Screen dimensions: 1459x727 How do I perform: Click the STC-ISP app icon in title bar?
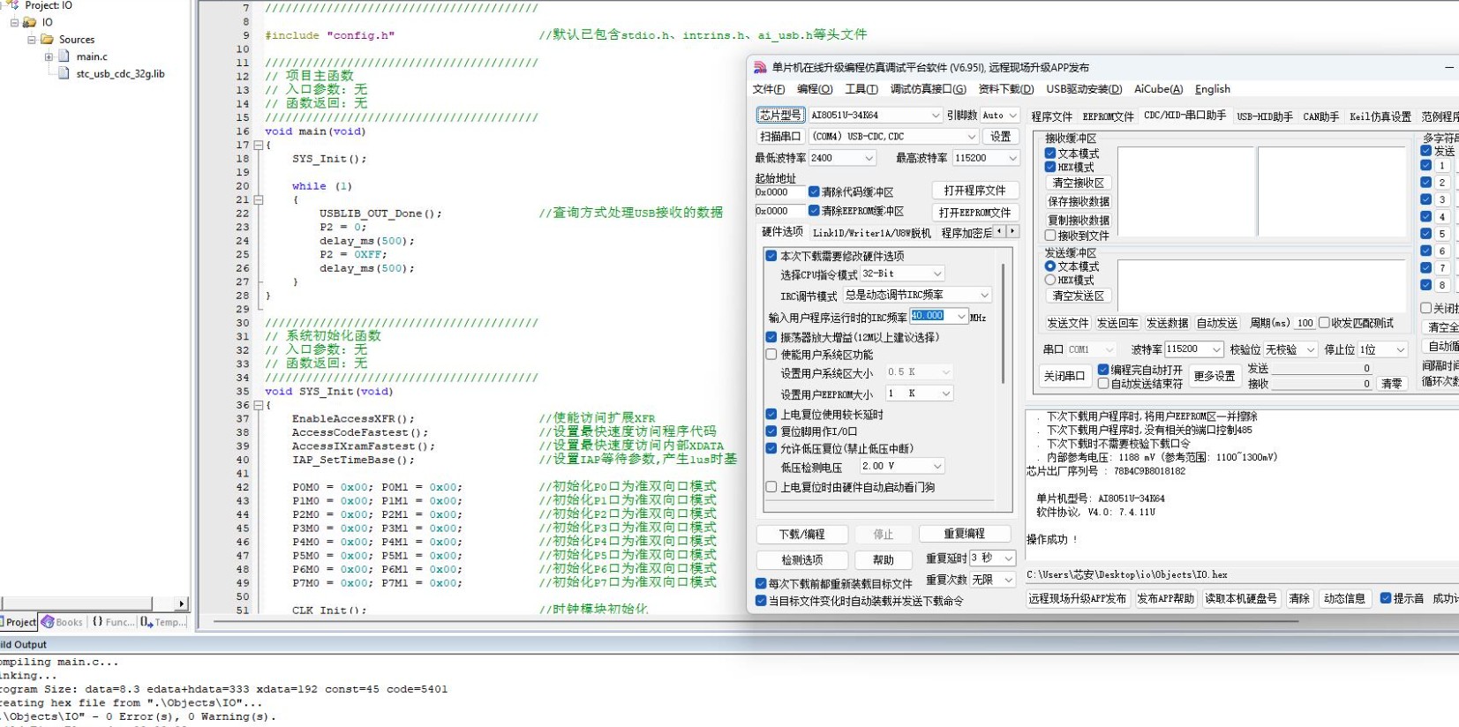[x=760, y=67]
